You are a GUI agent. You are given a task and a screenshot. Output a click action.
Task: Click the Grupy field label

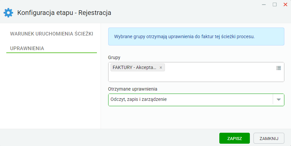[x=114, y=57]
